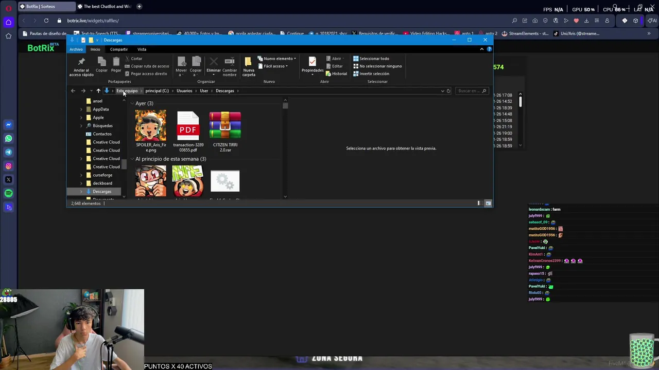Click the navigation pane scrollbar
Screen dimensions: 659x370
pyautogui.click(x=124, y=164)
